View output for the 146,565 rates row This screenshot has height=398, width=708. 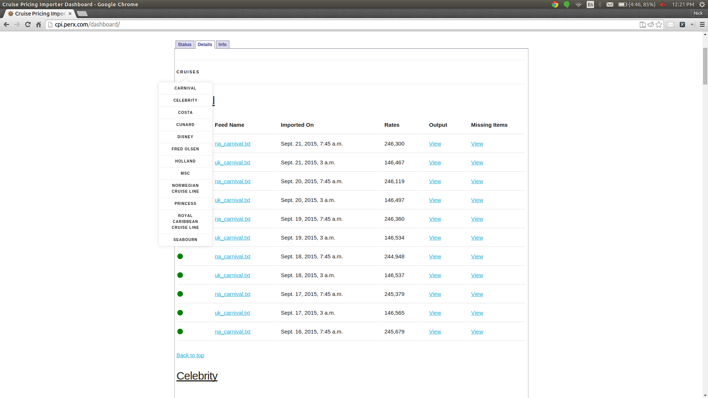[x=435, y=313]
